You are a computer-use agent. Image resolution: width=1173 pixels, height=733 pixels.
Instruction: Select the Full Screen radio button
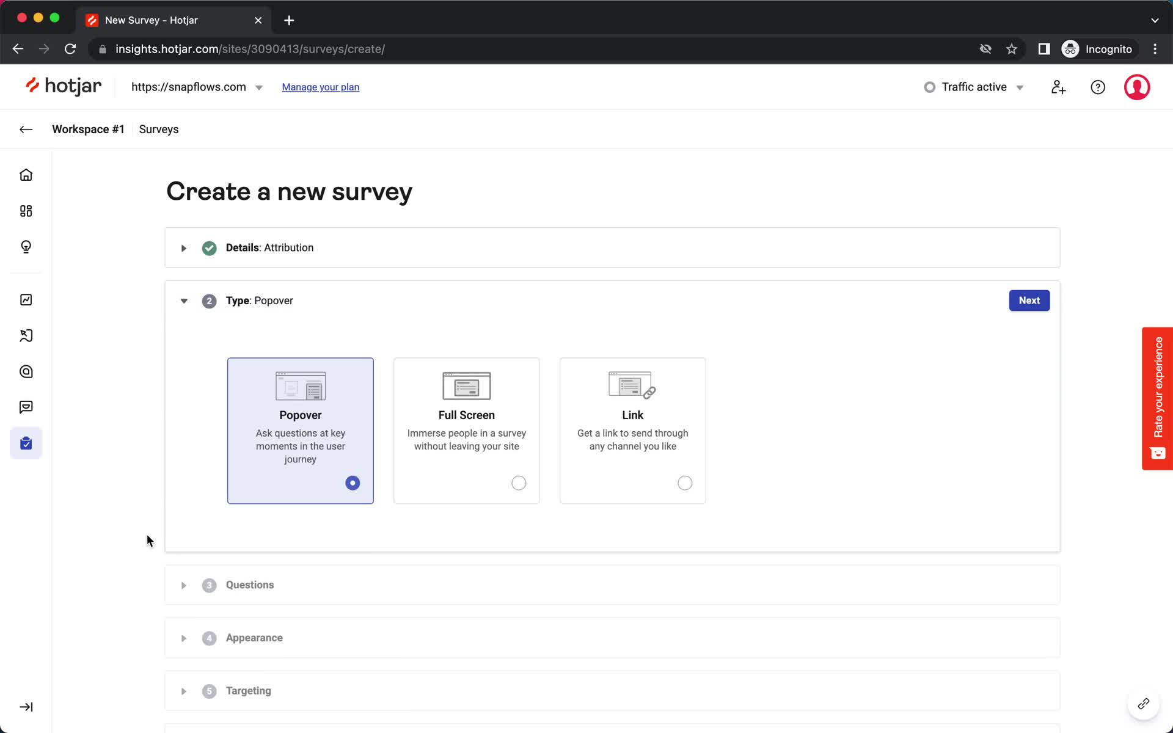[x=519, y=483]
